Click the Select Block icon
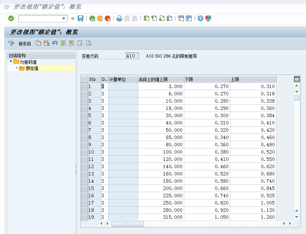The image size is (306, 234). tap(72, 43)
